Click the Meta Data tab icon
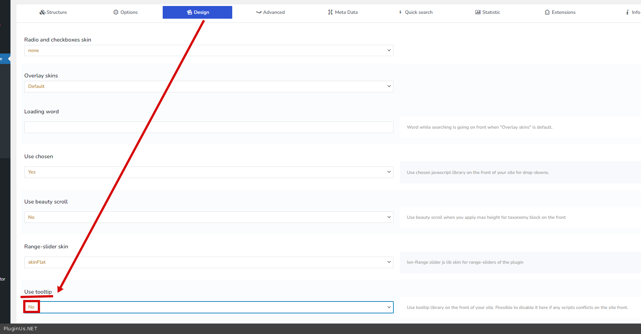The height and width of the screenshot is (334, 641). (x=330, y=12)
